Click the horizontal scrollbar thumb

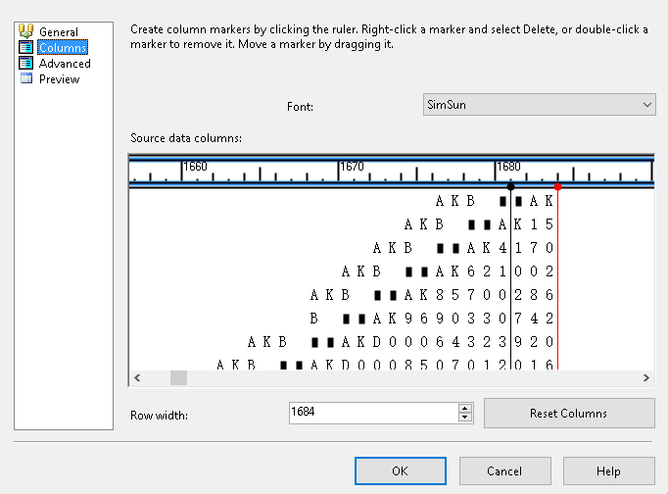coord(178,377)
